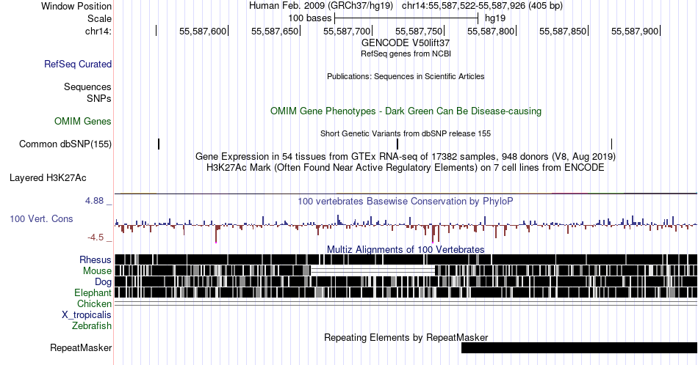698x365 pixels.
Task: Click the RepeatMasker track label
Action: coord(81,347)
